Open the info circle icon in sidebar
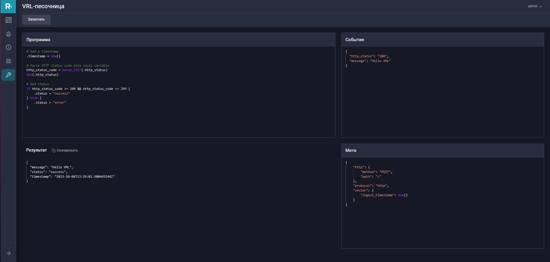The image size is (550, 262). pyautogui.click(x=9, y=47)
